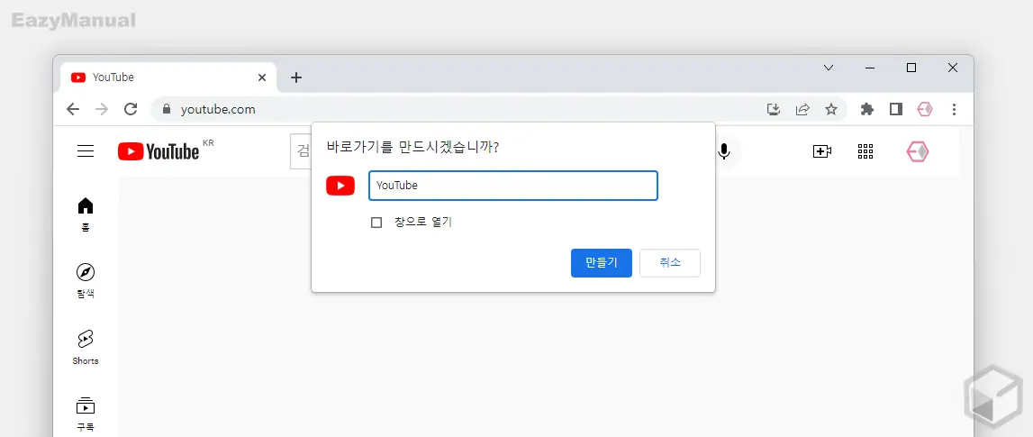
Task: Open the YouTube hamburger guide menu
Action: (x=86, y=151)
